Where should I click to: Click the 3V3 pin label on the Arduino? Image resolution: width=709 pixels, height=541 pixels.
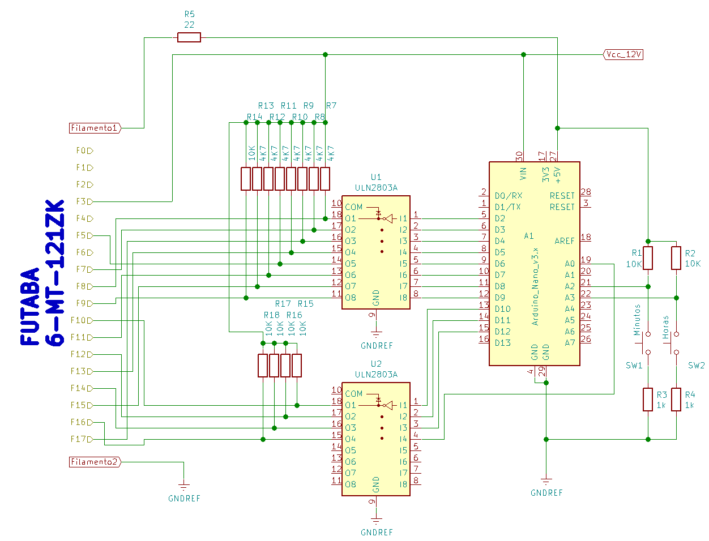coord(546,174)
